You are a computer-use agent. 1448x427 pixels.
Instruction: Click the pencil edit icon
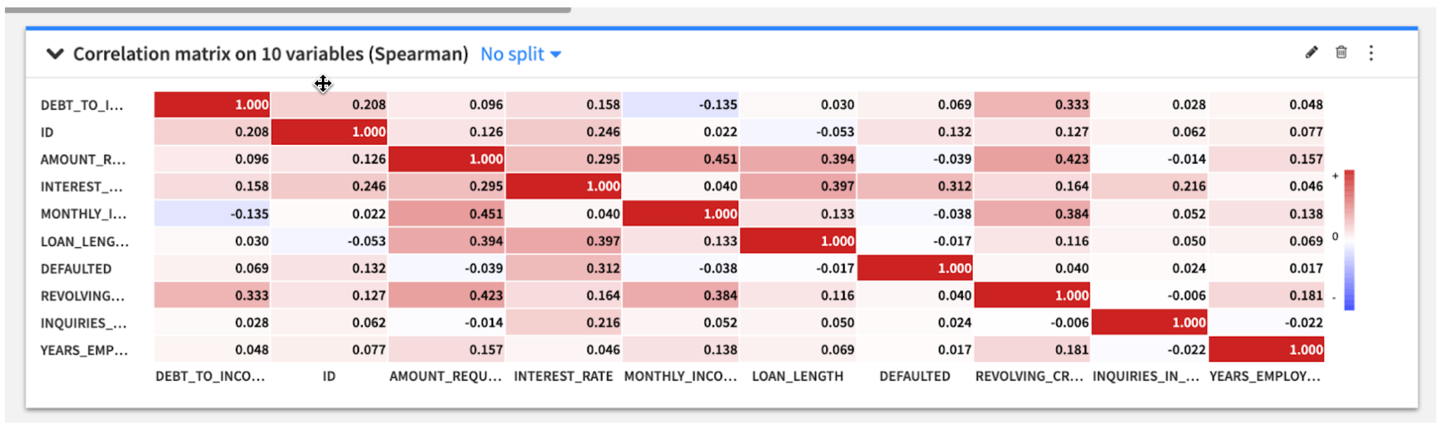[x=1311, y=52]
